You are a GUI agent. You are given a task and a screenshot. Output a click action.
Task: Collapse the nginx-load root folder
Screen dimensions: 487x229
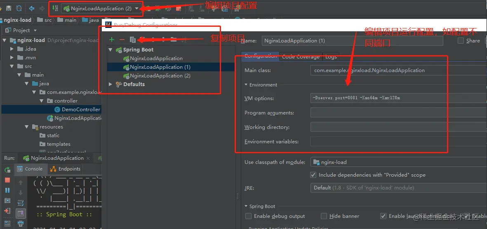[5, 40]
